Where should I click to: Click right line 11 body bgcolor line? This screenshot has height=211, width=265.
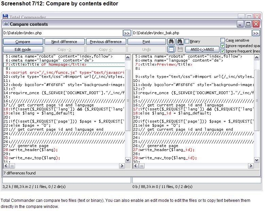(x=193, y=85)
